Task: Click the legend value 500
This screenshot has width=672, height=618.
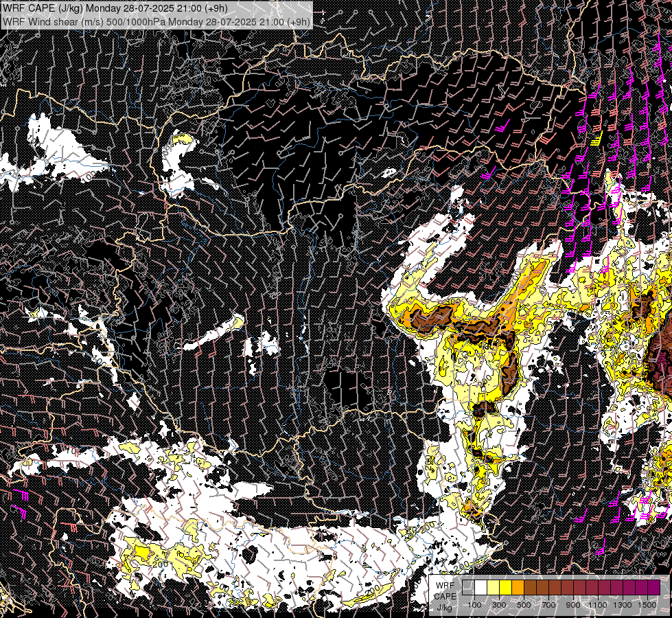Action: tap(524, 605)
